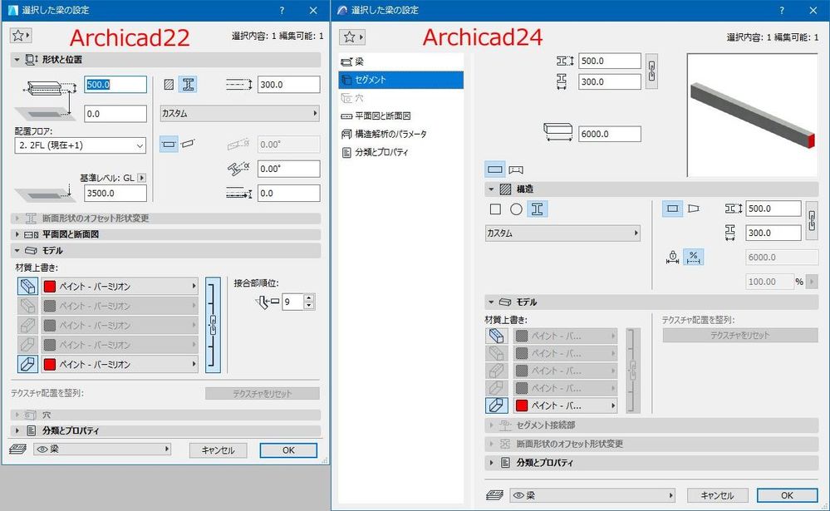
Task: Select uniform segment icon in Archicad24
Action: point(672,209)
